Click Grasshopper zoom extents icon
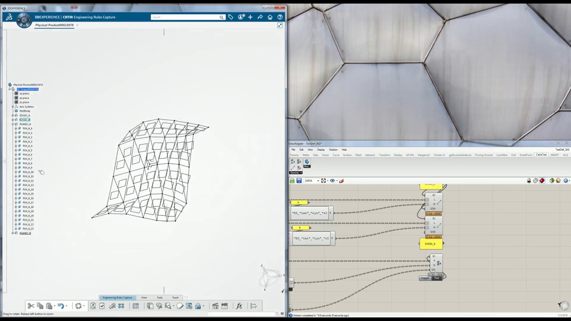The width and height of the screenshot is (571, 321). click(x=323, y=181)
